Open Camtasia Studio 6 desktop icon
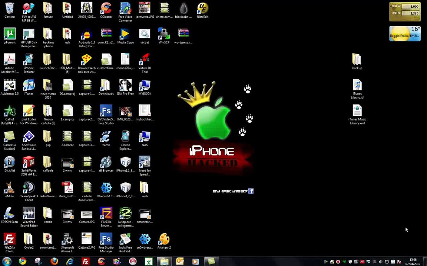This screenshot has height=266, width=427. [10, 141]
